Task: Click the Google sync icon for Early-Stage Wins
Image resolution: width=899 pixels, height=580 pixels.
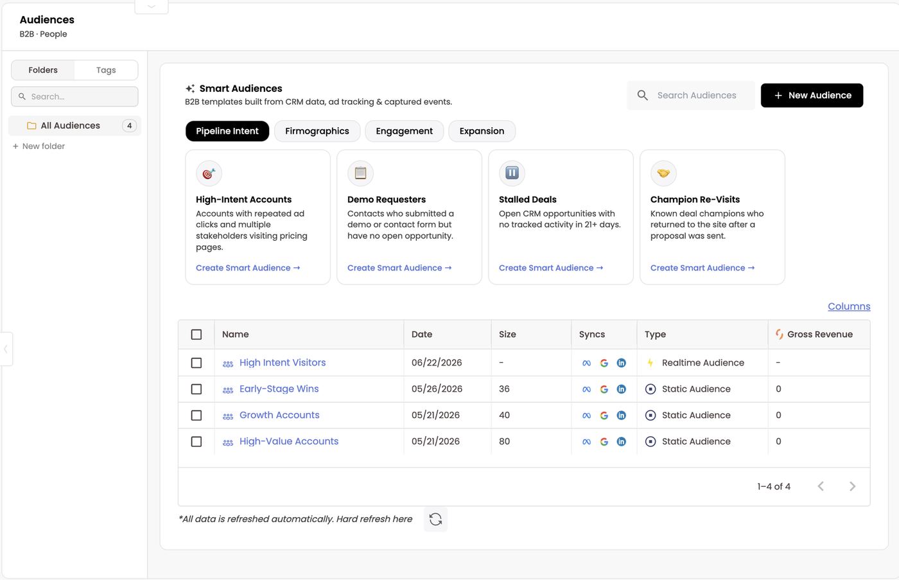Action: click(x=604, y=389)
